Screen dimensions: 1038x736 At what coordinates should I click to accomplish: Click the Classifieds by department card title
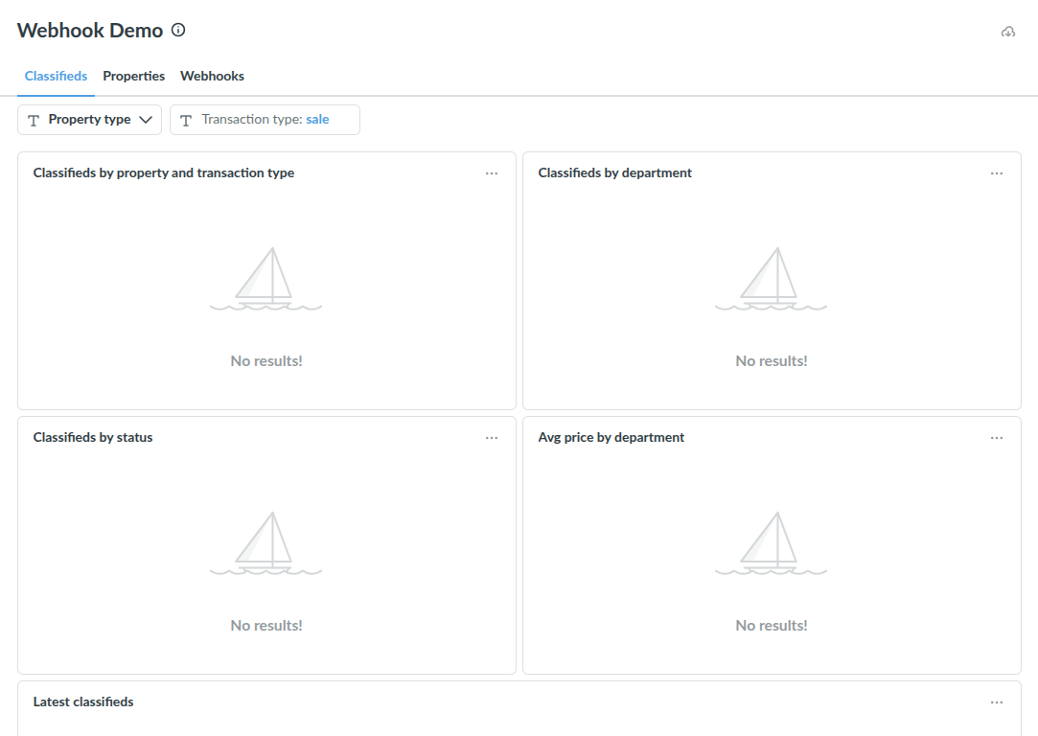tap(614, 173)
